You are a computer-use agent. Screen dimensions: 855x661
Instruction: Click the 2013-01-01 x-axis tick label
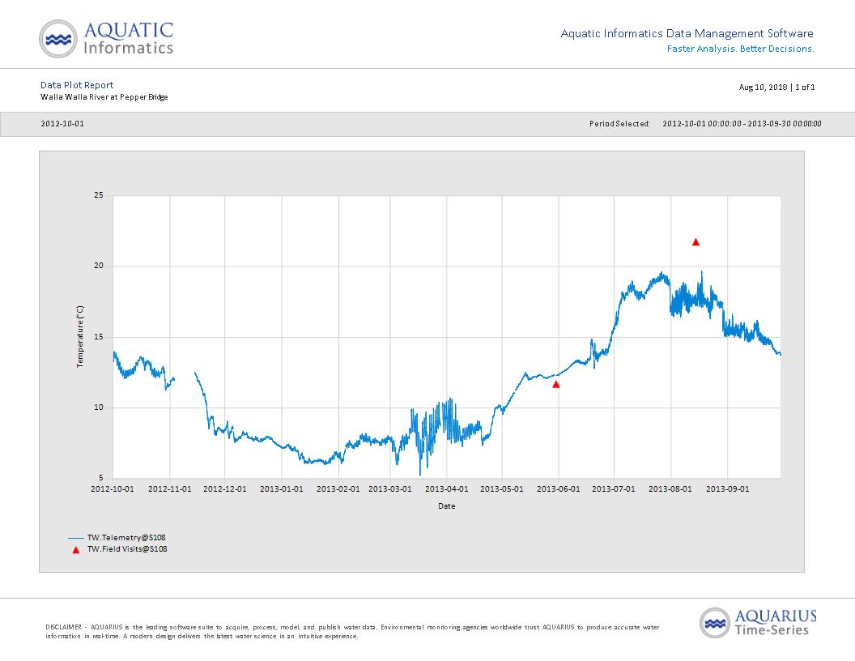(282, 489)
